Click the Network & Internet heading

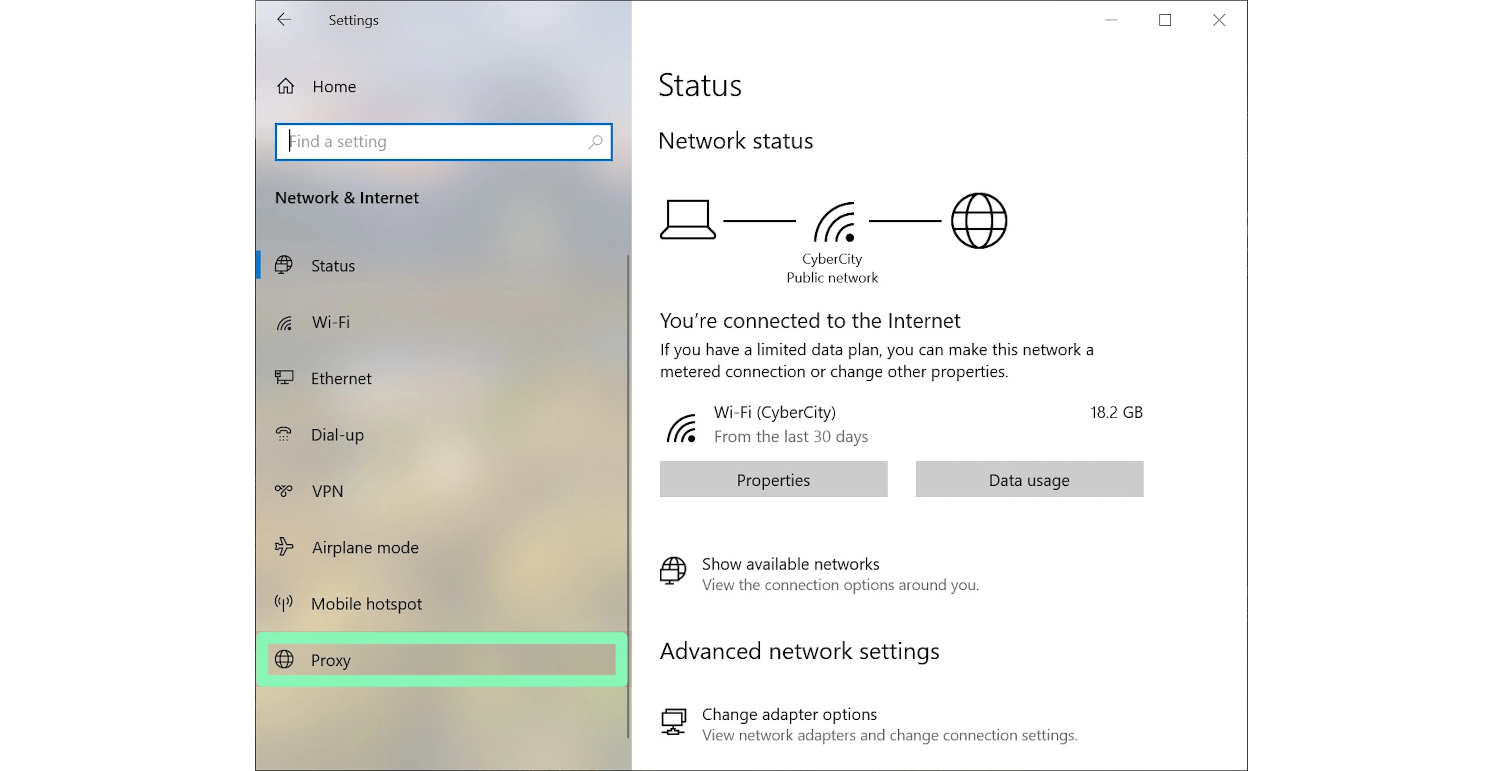tap(346, 198)
